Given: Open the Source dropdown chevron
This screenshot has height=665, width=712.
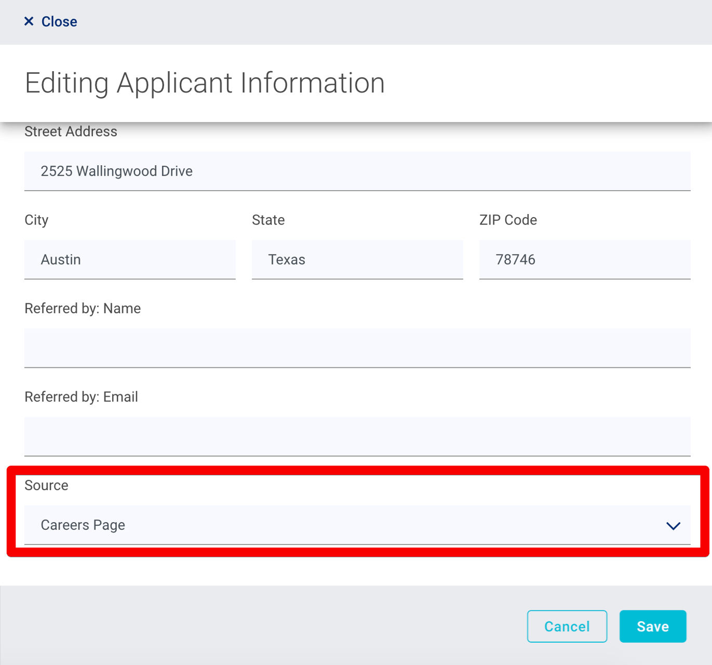Looking at the screenshot, I should [x=673, y=526].
